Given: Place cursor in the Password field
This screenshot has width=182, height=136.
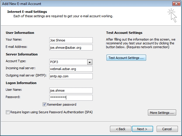Looking at the screenshot, I should [71, 98].
